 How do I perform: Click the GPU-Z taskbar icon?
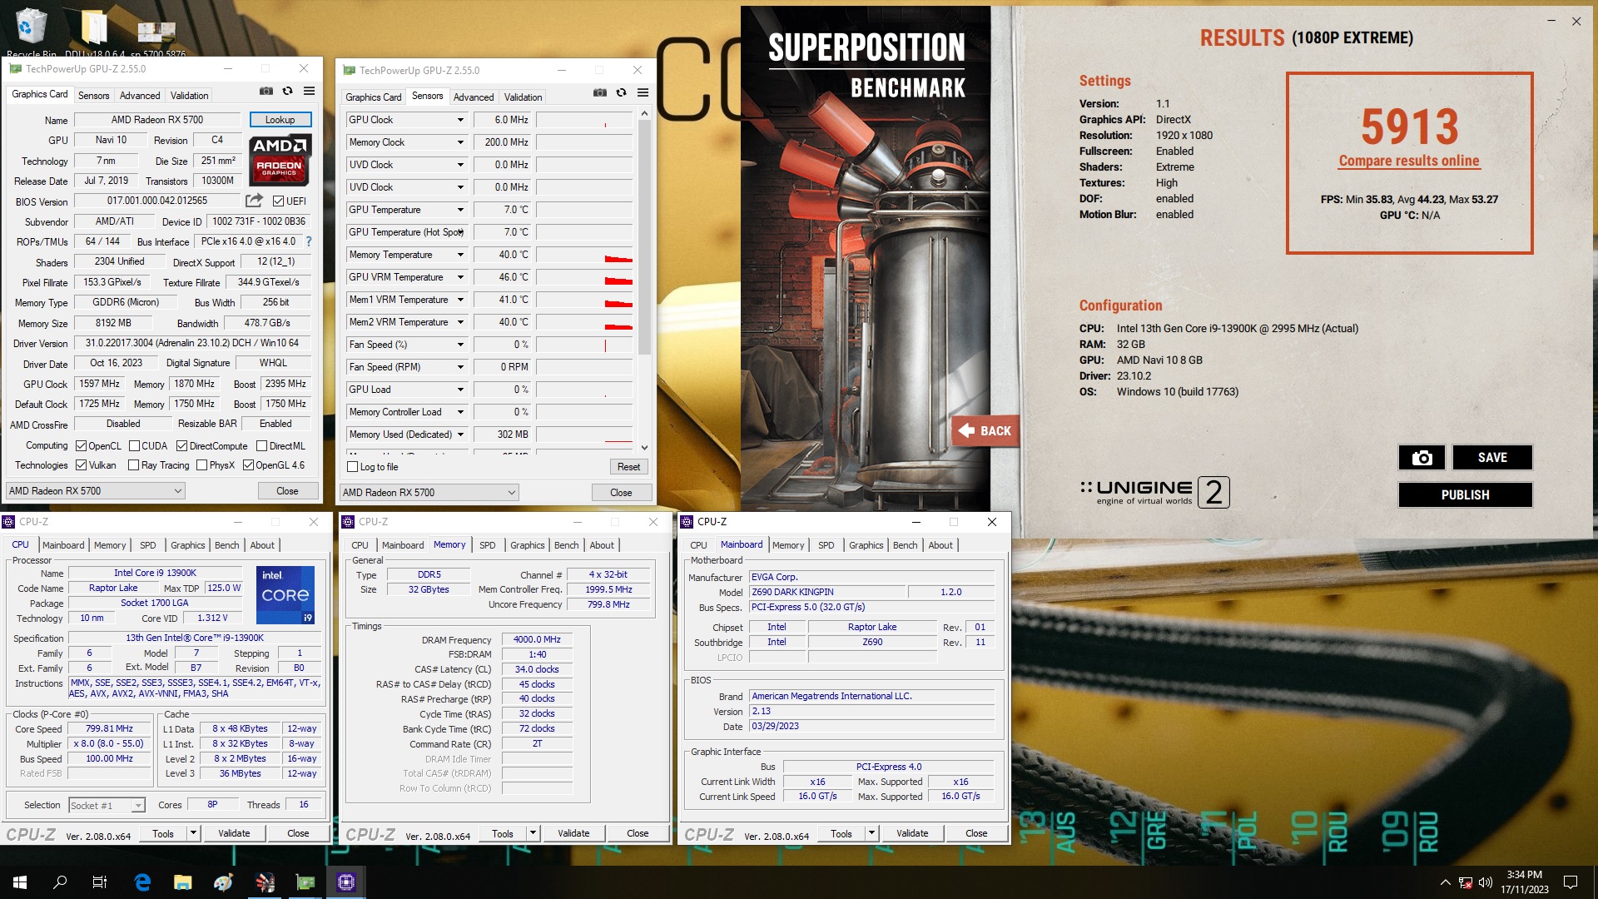(305, 882)
